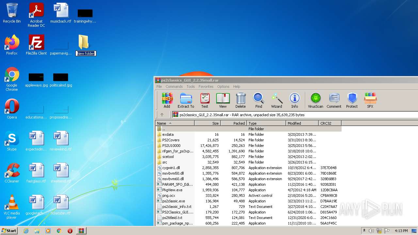The width and height of the screenshot is (418, 235).
Task: Open the Commands menu
Action: click(174, 86)
